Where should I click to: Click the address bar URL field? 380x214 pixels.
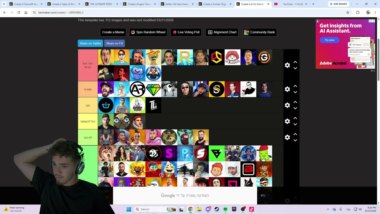tap(190, 12)
